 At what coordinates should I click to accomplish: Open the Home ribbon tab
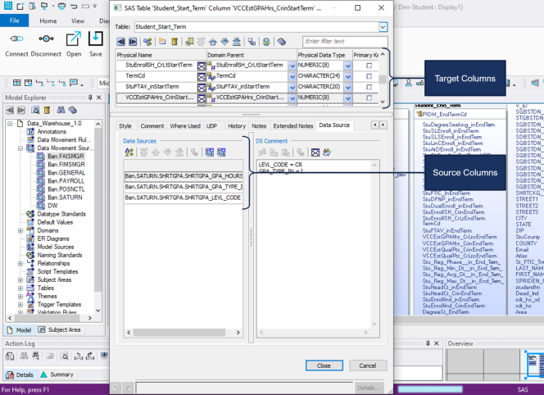48,20
